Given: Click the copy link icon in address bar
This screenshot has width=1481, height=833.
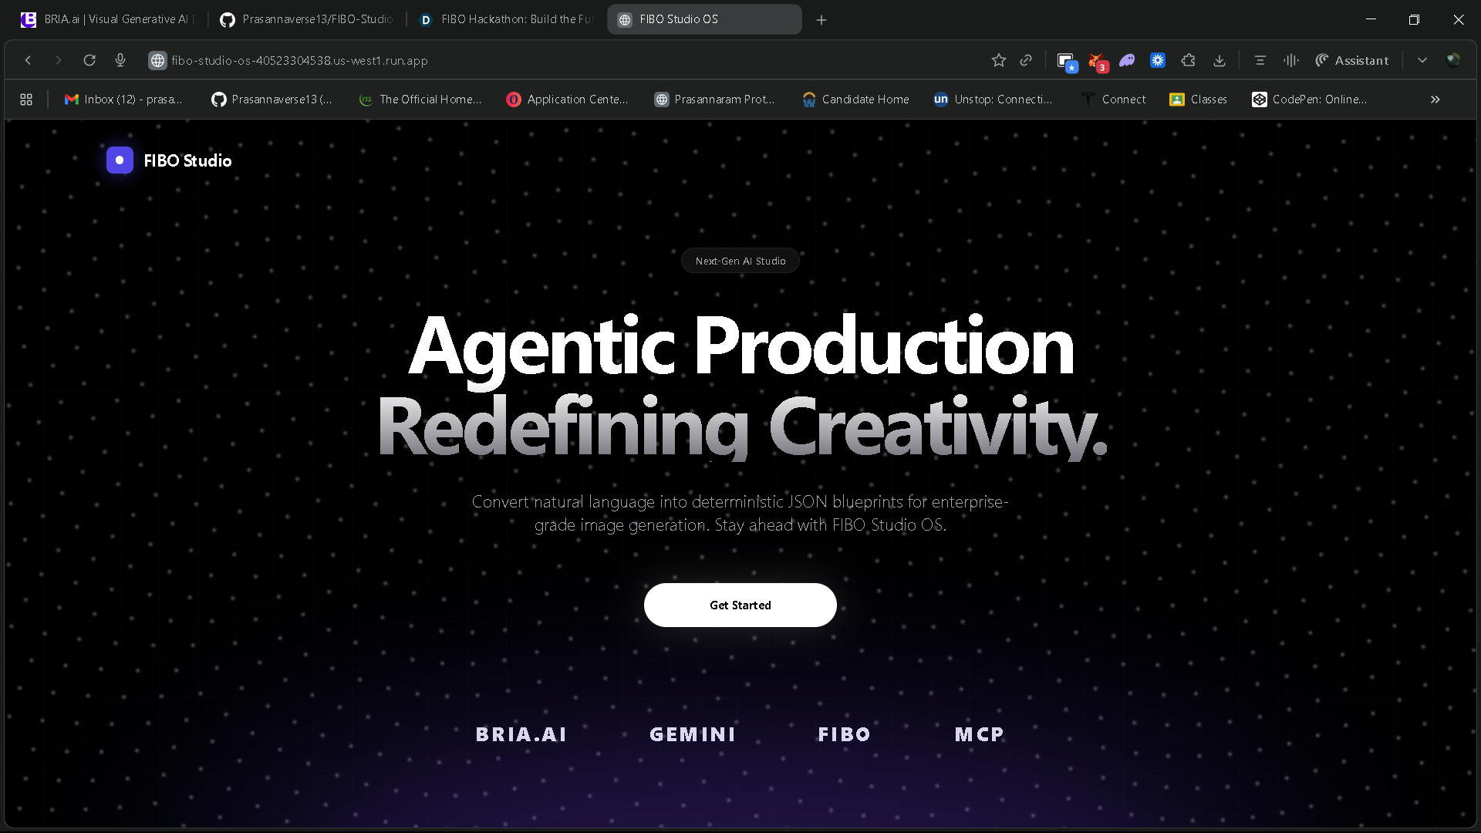Looking at the screenshot, I should 1026,60.
